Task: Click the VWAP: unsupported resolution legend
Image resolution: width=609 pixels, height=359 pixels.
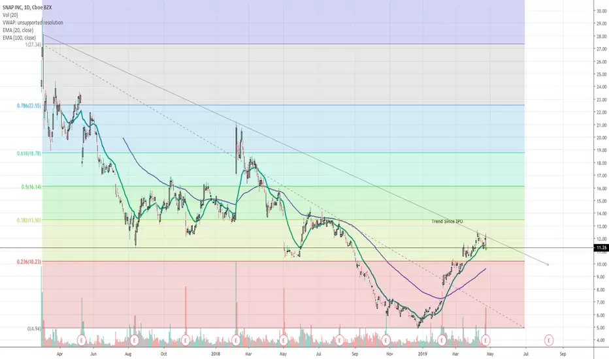Action: click(33, 22)
